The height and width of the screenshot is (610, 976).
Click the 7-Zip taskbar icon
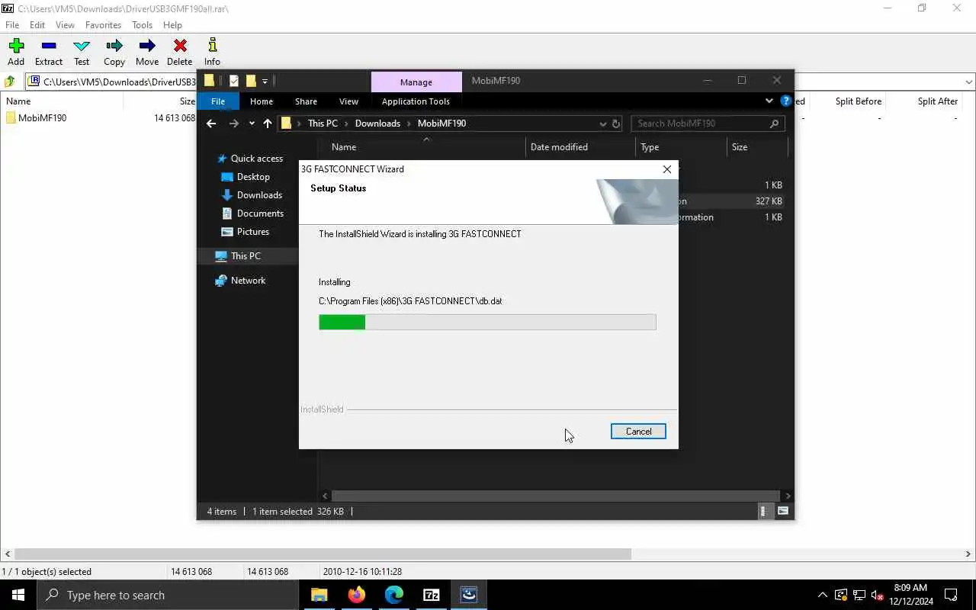432,595
